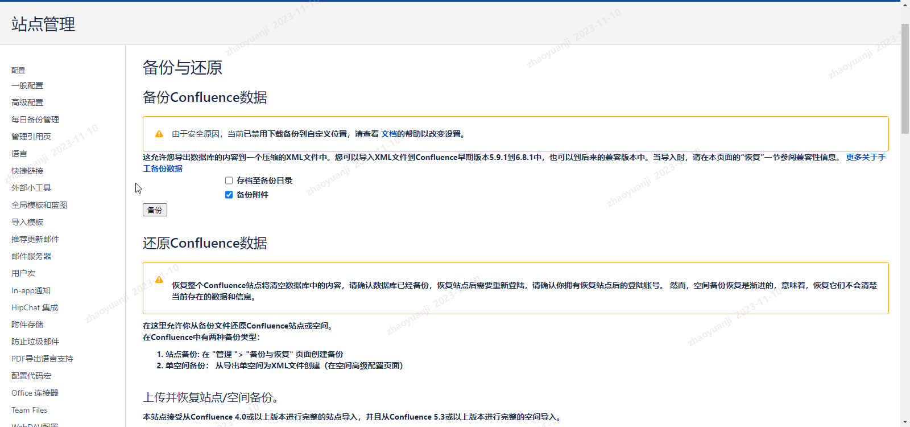
Task: Go to 每日备份管理
Action: 35,120
